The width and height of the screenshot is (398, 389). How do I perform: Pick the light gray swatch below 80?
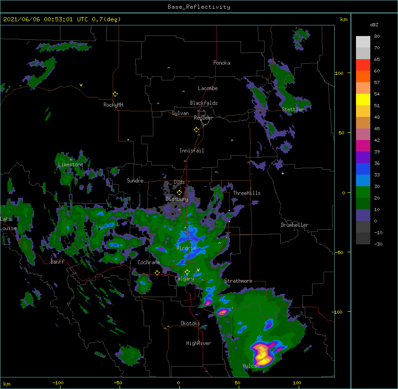[363, 42]
